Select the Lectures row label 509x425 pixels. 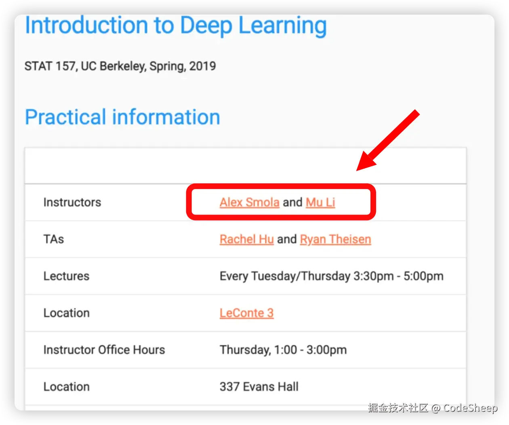coord(66,276)
